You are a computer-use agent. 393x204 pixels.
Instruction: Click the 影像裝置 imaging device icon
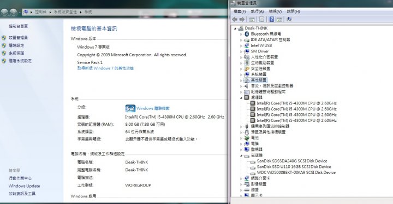tap(247, 184)
